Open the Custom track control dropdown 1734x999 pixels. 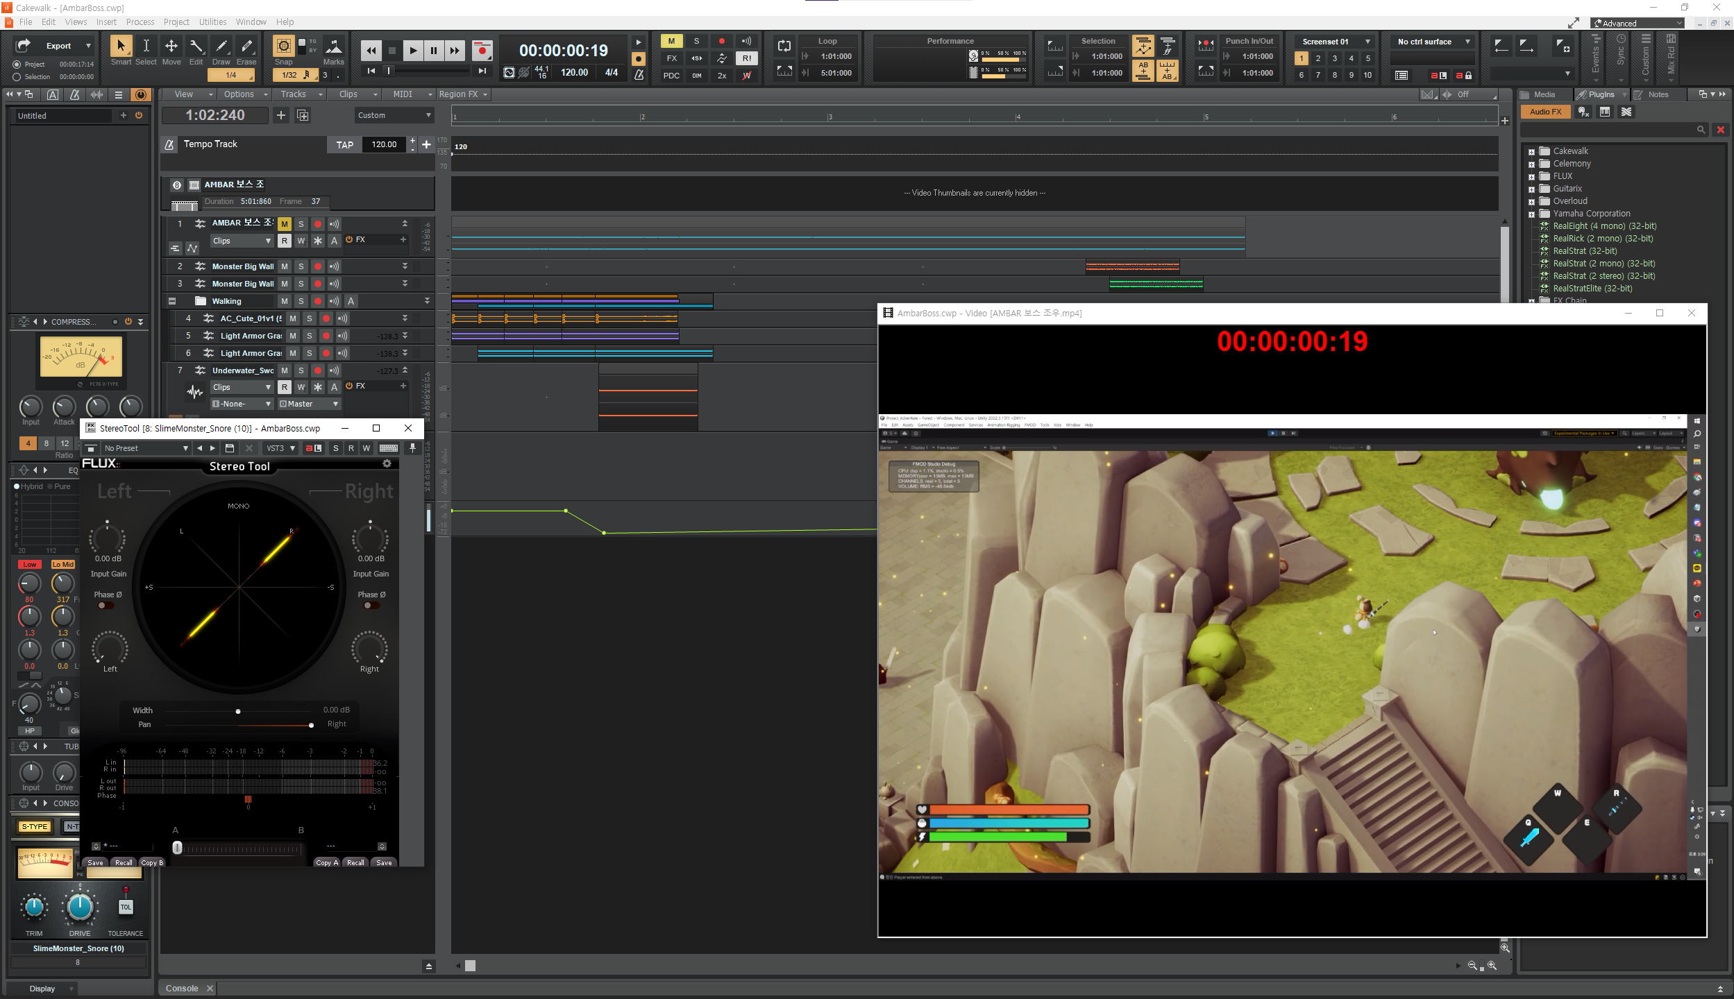394,115
